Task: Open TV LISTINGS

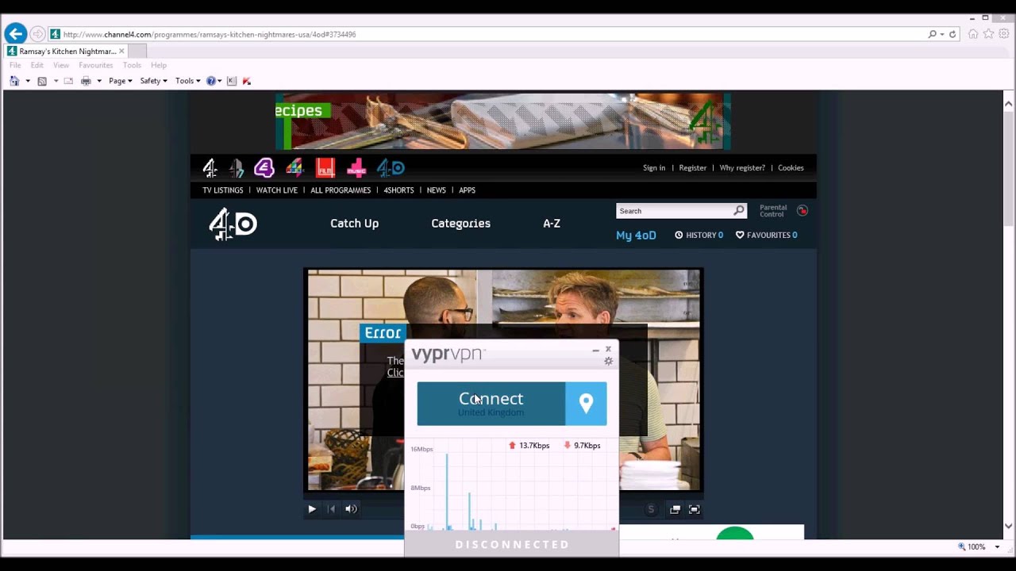Action: 223,190
